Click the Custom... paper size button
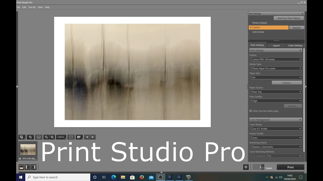Image resolution: width=323 pixels, height=181 pixels. 287,83
